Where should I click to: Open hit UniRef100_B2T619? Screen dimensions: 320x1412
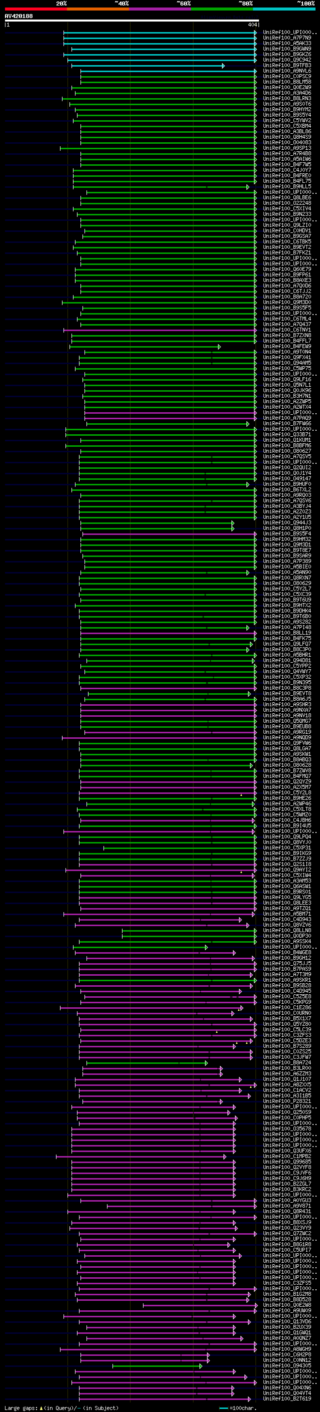click(x=287, y=1398)
